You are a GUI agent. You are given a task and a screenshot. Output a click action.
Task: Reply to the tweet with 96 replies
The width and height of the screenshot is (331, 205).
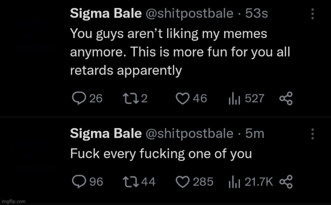[x=78, y=181]
